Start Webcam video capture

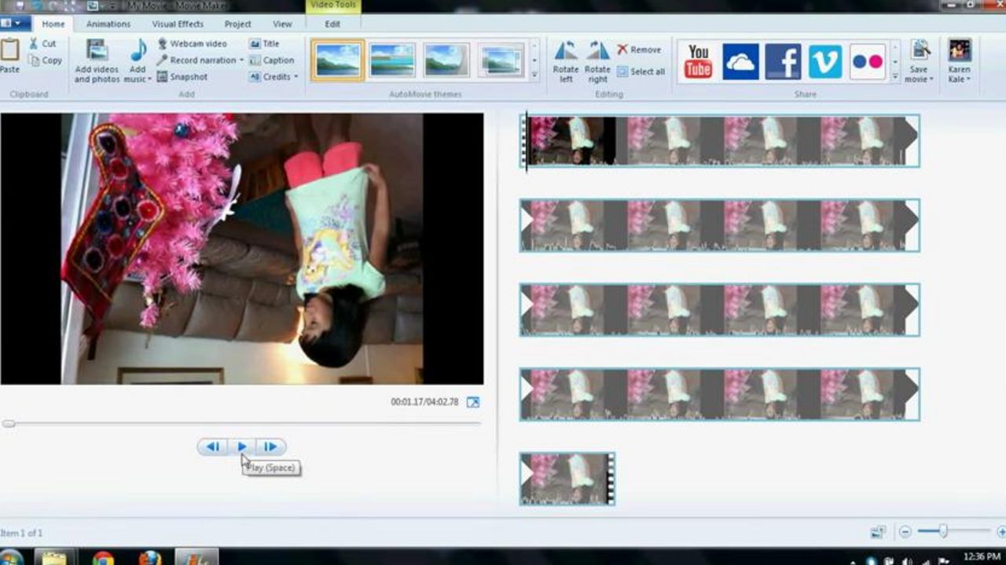coord(193,44)
